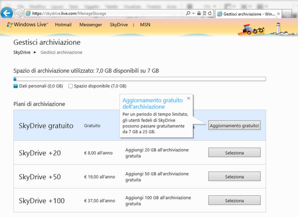Click the blue Dati personali legend swatch
This screenshot has height=217, width=298.
pyautogui.click(x=16, y=86)
